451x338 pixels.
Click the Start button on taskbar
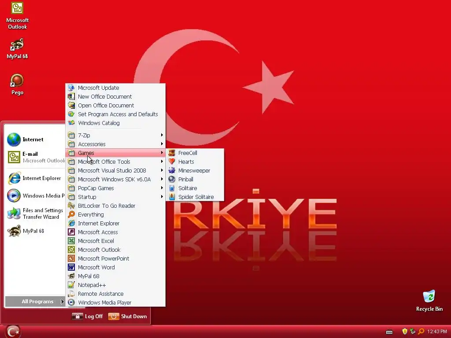pos(13,332)
